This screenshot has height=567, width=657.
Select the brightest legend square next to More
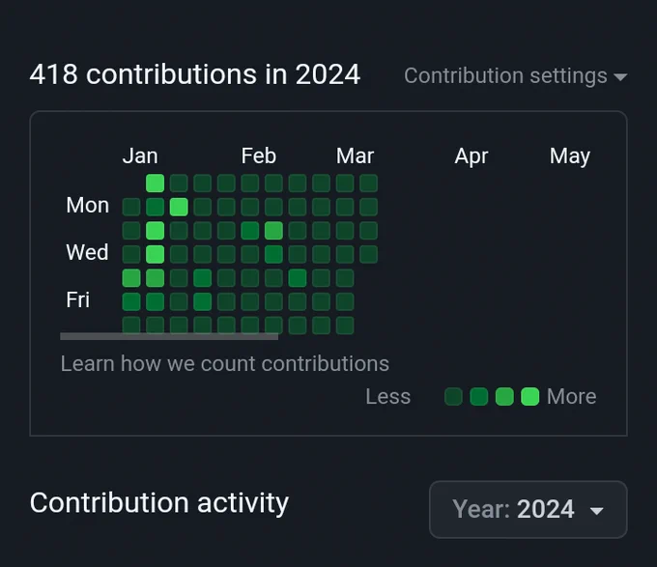coord(530,397)
